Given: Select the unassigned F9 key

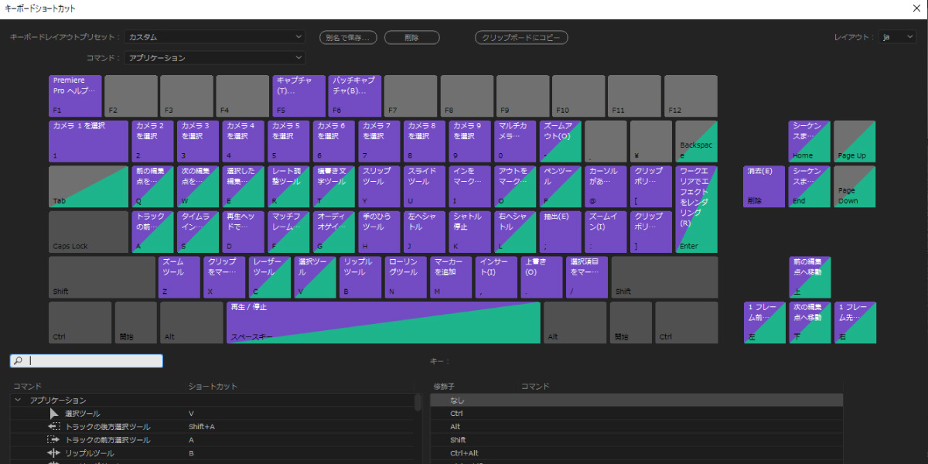Looking at the screenshot, I should (523, 96).
